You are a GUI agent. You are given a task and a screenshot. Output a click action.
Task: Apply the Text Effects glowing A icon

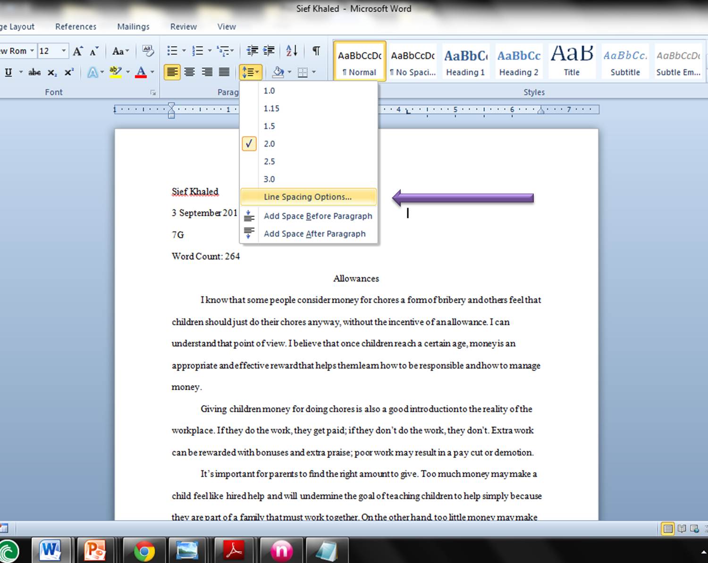click(93, 72)
